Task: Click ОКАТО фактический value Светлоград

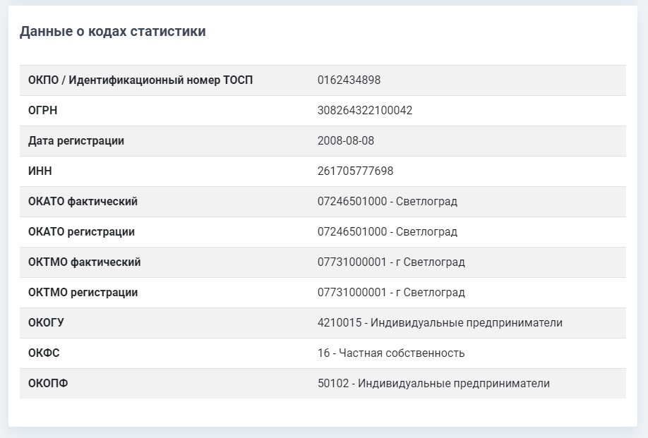Action: pyautogui.click(x=426, y=202)
